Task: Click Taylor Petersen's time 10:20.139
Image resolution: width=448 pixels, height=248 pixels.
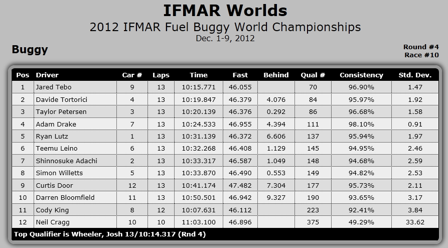Action: (x=199, y=112)
